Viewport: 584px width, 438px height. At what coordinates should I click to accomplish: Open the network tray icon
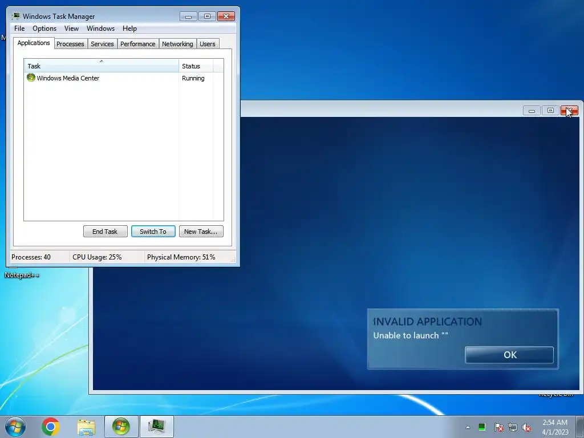point(513,427)
